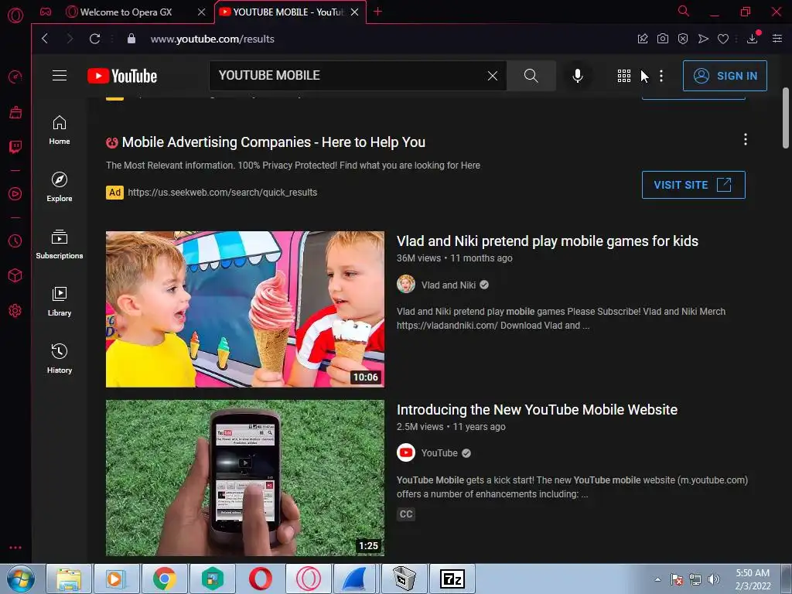Visit the YouTube channel name link
Screen dimensions: 792x594
point(439,453)
